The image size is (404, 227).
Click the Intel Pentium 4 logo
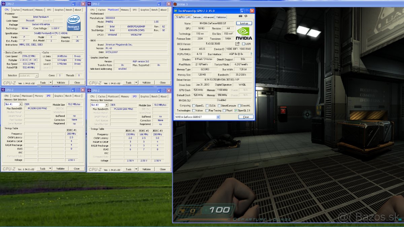point(74,23)
